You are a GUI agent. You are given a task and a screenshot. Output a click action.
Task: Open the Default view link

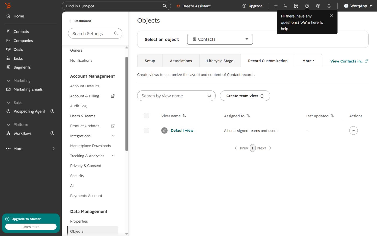182,130
